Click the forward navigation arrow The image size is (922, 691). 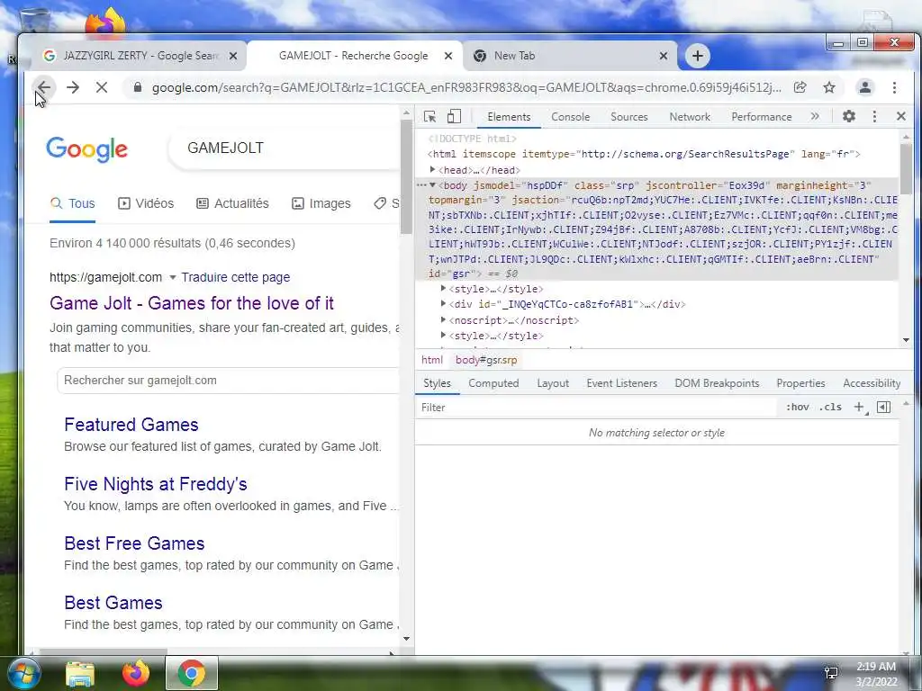73,87
